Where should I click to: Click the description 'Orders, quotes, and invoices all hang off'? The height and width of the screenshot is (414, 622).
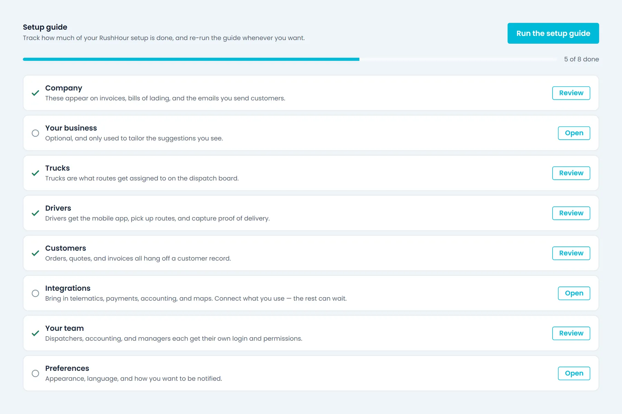tap(138, 258)
